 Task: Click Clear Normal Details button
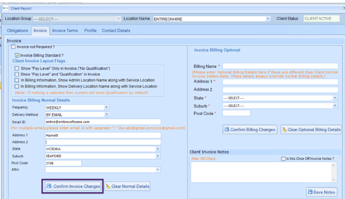tap(127, 186)
